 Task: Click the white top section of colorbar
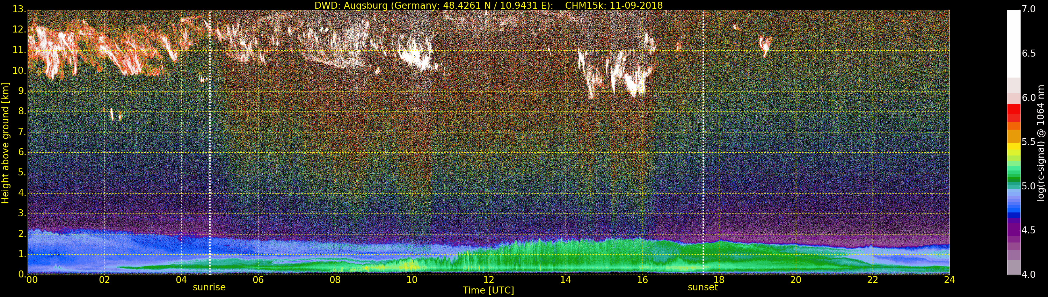(x=1013, y=44)
